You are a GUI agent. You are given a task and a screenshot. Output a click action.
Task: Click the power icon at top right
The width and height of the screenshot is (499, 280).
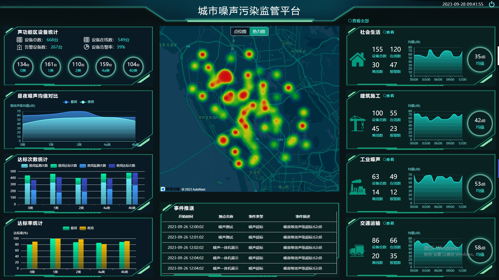491,4
